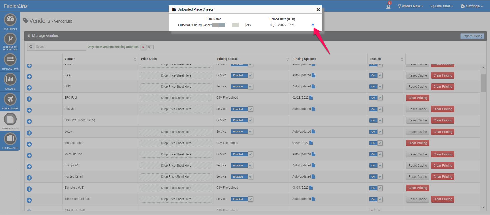
Task: Click the Export Pricing button
Action: point(472,36)
